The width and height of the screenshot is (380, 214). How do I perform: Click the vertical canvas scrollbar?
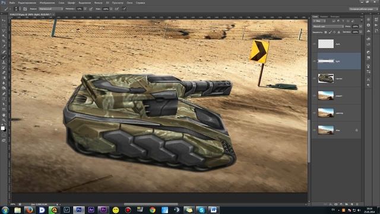coord(309,141)
